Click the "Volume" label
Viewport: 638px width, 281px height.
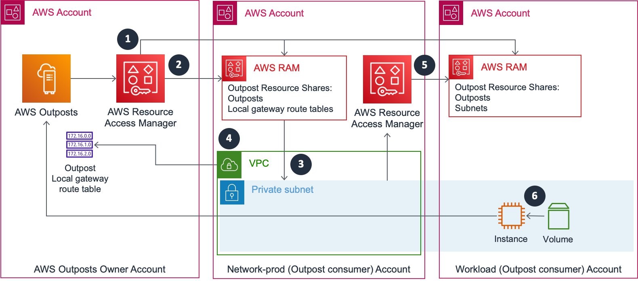click(558, 240)
